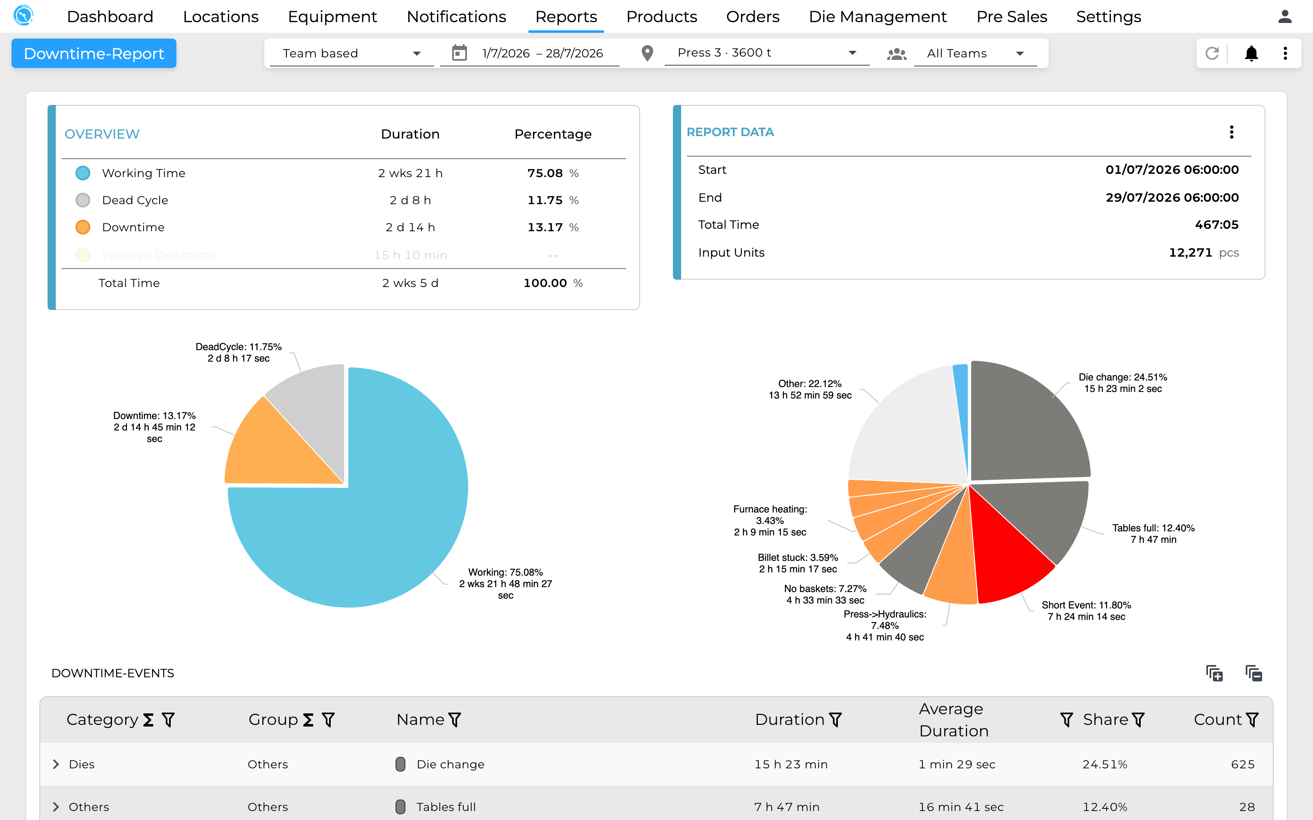Open the Press 3 · 3600 t dropdown

point(766,53)
